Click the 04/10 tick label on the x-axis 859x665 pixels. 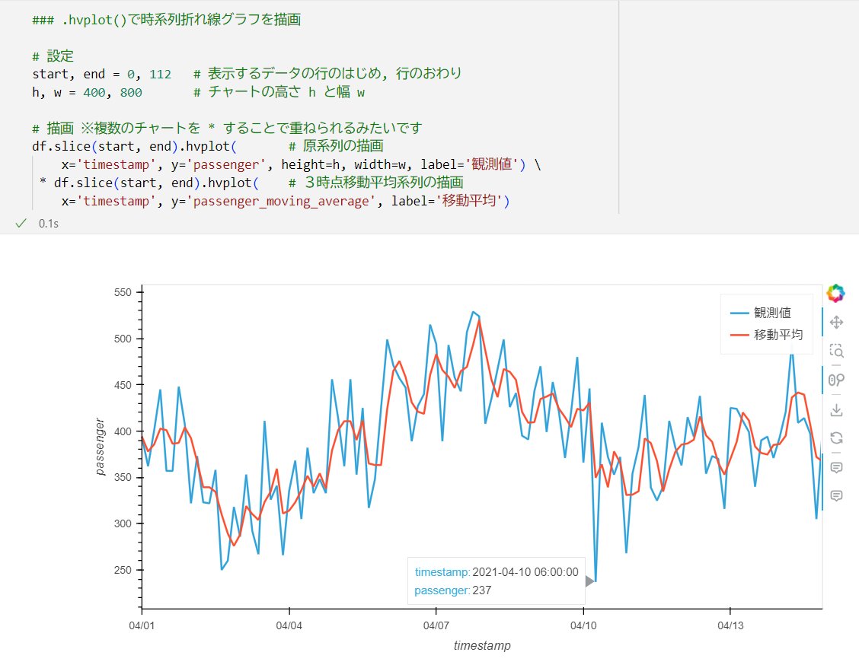(x=584, y=625)
